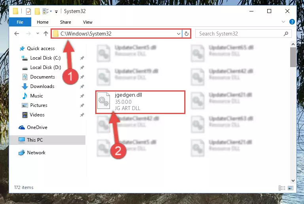Click the address bar path C:\Windows\System32
The height and width of the screenshot is (204, 304).
click(x=86, y=34)
